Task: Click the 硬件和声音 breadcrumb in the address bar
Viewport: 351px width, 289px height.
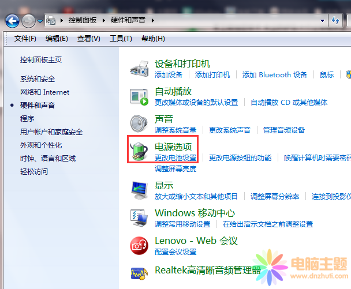Action: point(128,20)
